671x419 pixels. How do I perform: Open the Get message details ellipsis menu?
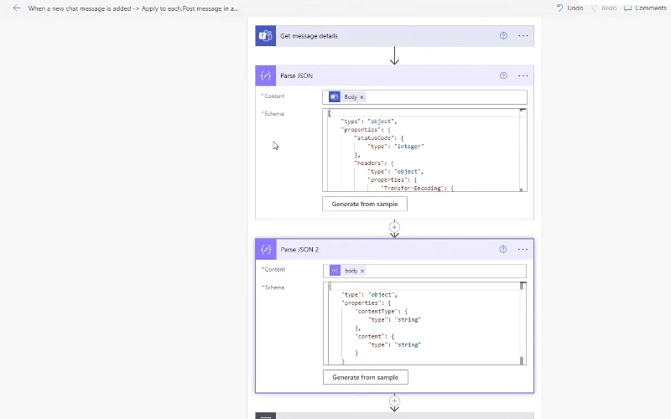click(x=523, y=35)
